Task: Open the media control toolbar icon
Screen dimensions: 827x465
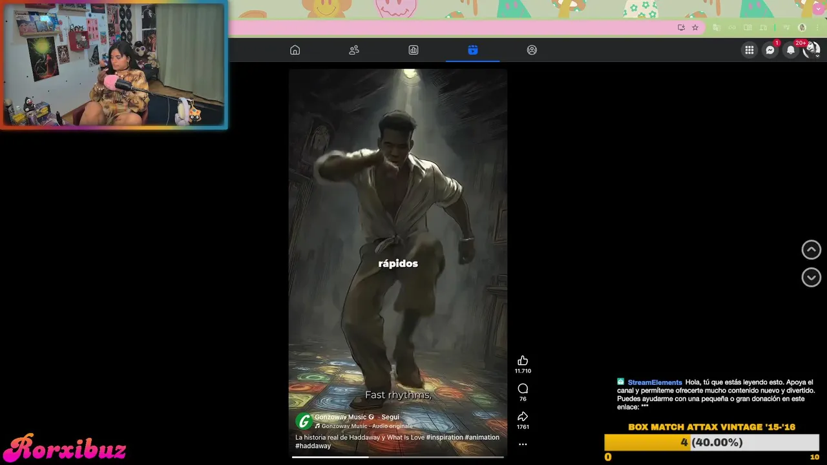Action: [786, 27]
